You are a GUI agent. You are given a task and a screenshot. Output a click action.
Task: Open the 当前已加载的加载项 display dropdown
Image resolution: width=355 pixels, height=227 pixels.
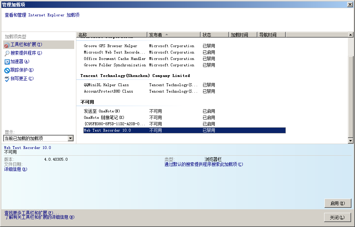coord(38,138)
